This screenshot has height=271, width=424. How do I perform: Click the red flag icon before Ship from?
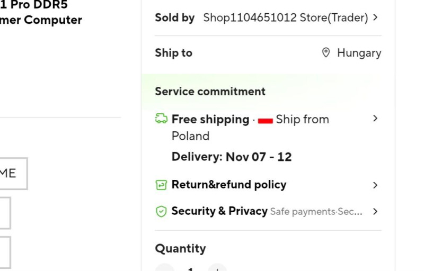tap(266, 120)
